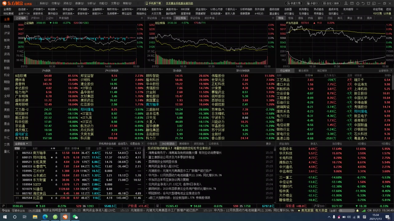
Task: Open the 交易(E) menu
Action: pyautogui.click(x=115, y=3)
